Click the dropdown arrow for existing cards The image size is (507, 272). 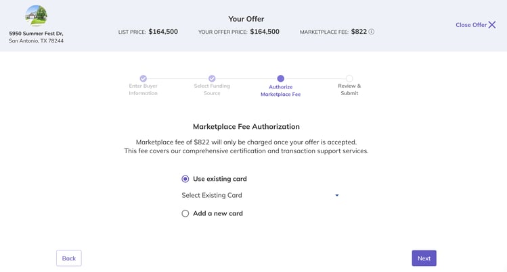(x=337, y=195)
